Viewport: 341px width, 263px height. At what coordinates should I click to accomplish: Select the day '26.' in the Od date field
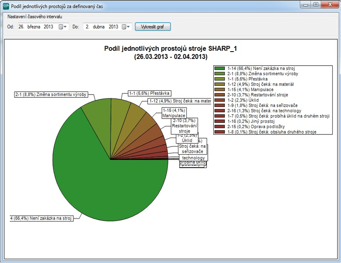pos(21,27)
